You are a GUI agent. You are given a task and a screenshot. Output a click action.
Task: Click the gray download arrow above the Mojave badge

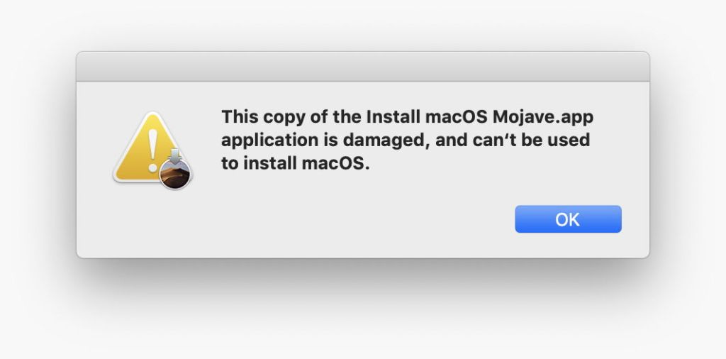pyautogui.click(x=175, y=154)
